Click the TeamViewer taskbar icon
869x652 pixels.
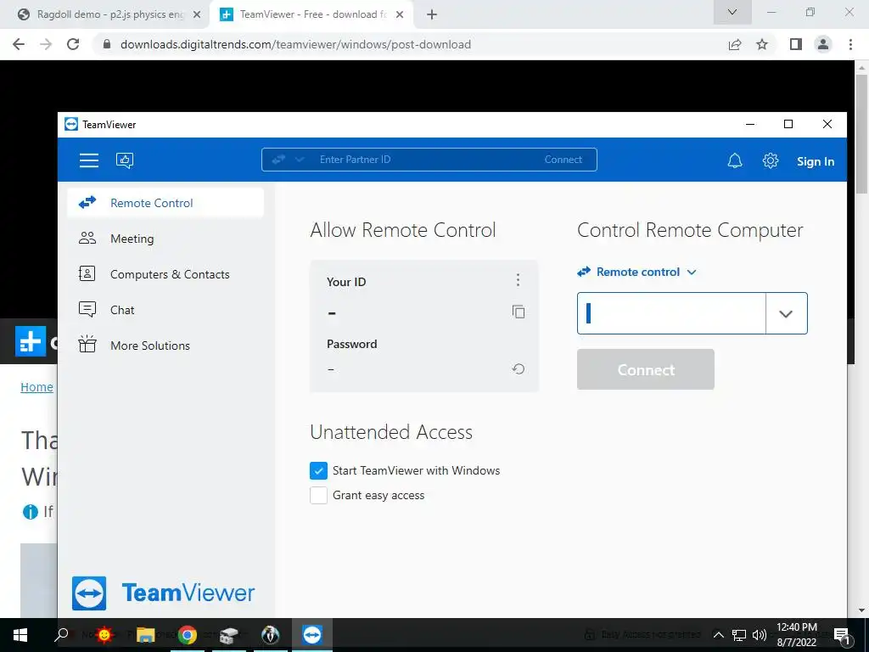point(312,635)
